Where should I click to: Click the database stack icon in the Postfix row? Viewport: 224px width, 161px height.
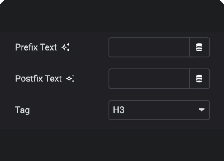(199, 79)
